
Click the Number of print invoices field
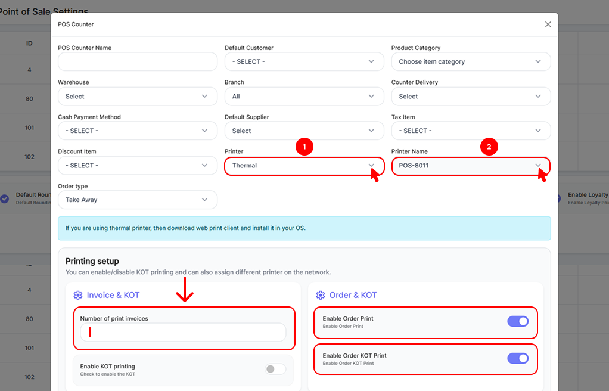[183, 333]
